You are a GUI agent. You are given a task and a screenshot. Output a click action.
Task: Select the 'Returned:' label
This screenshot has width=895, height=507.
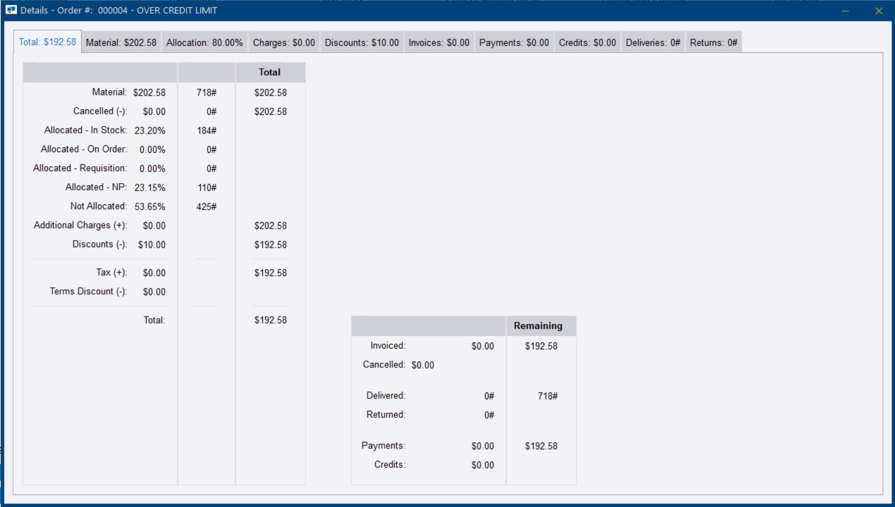click(386, 415)
